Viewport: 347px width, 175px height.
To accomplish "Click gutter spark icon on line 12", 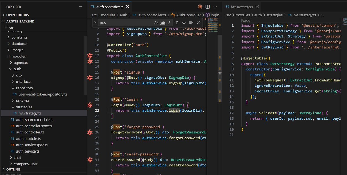I will pos(90,56).
